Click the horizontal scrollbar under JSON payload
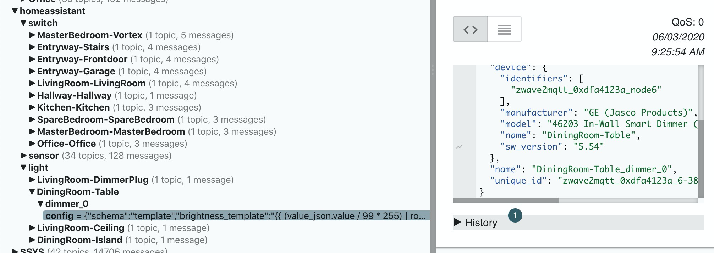 pos(506,201)
